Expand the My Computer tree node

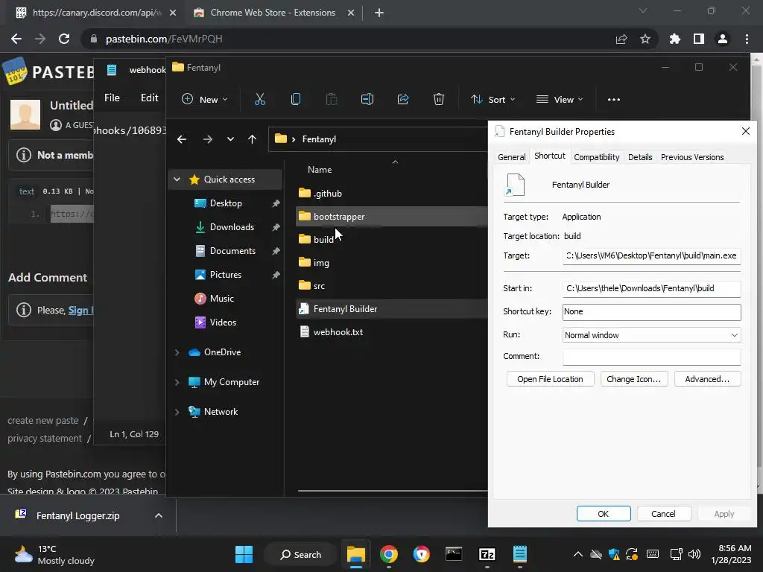point(177,382)
